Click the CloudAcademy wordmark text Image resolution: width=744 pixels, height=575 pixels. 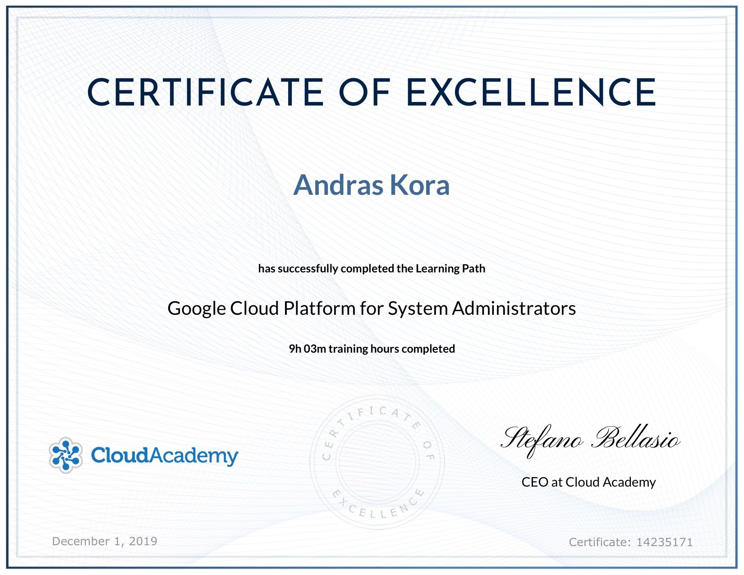[x=165, y=456]
